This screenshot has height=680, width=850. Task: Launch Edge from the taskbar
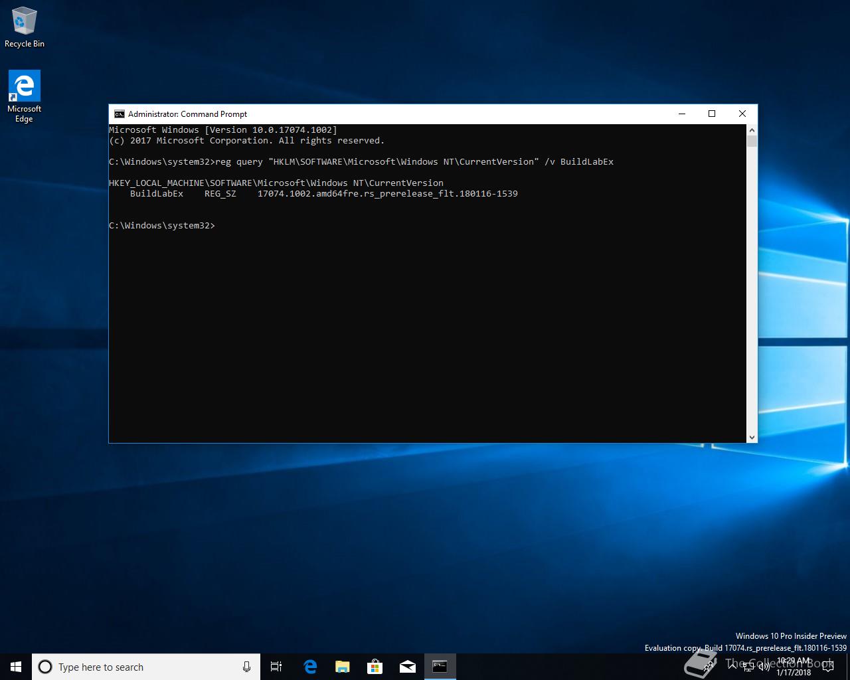point(309,667)
